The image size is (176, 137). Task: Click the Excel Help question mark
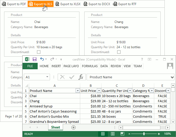142,59
